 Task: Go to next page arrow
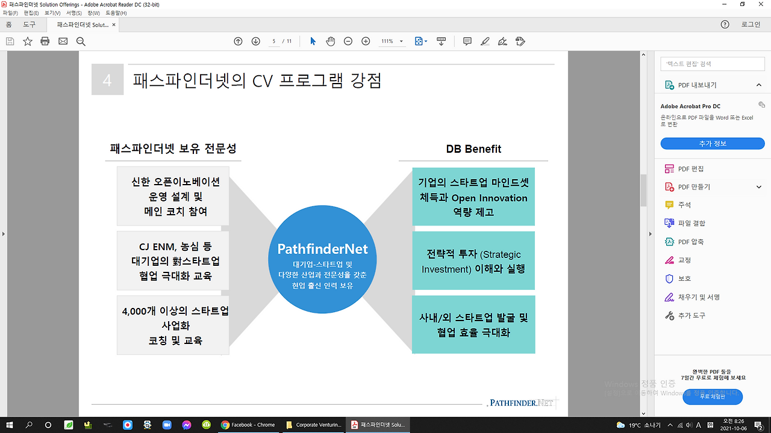(x=255, y=41)
